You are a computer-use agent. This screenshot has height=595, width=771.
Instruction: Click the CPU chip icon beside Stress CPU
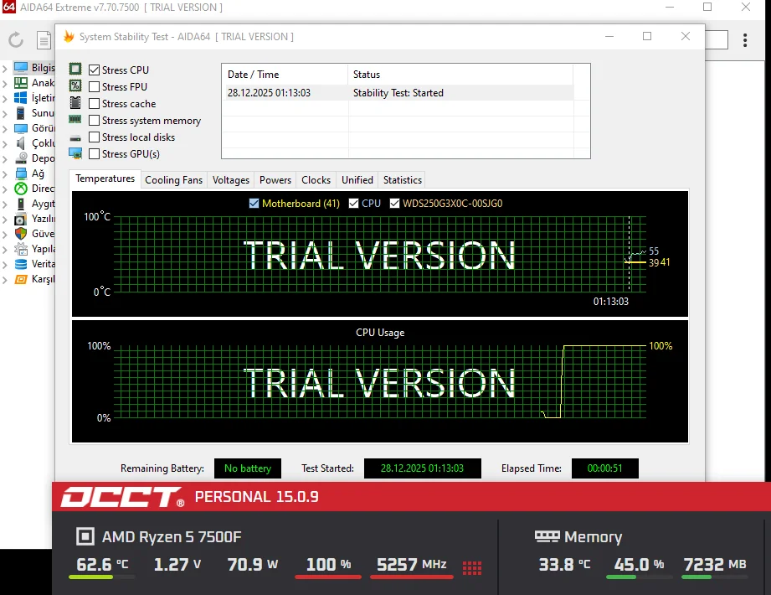(75, 69)
